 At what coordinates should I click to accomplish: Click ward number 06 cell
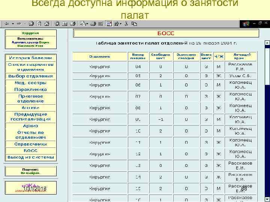[138, 85]
